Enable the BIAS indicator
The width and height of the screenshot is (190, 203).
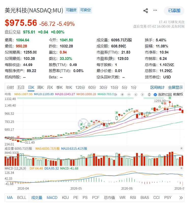click(x=144, y=198)
